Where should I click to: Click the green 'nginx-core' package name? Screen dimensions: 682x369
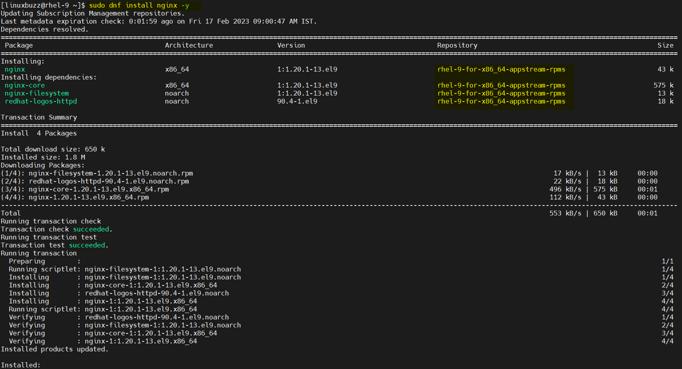(25, 85)
